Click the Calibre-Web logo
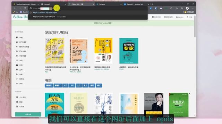Image resolution: width=222 pixels, height=124 pixels. (20, 17)
